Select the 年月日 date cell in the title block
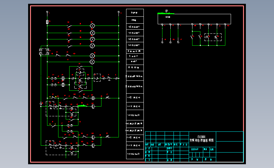 click(x=184, y=145)
